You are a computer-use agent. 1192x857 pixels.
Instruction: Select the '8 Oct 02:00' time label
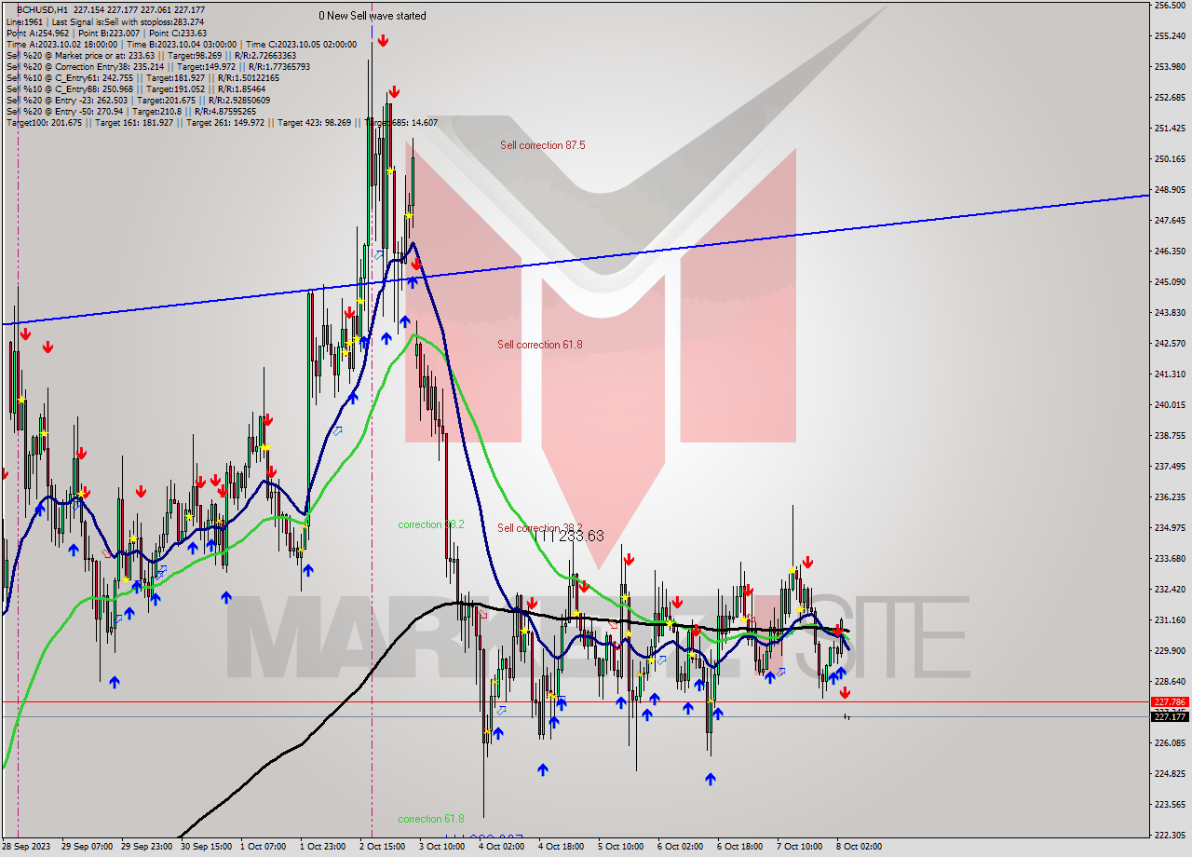click(x=860, y=847)
